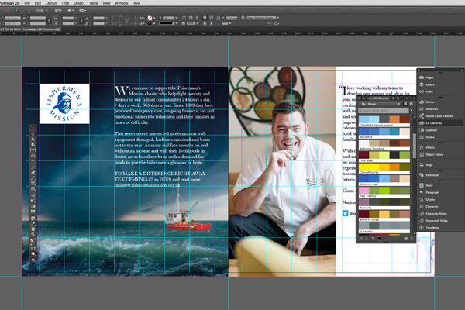Select the Fruit Bowl color theme

click(384, 157)
